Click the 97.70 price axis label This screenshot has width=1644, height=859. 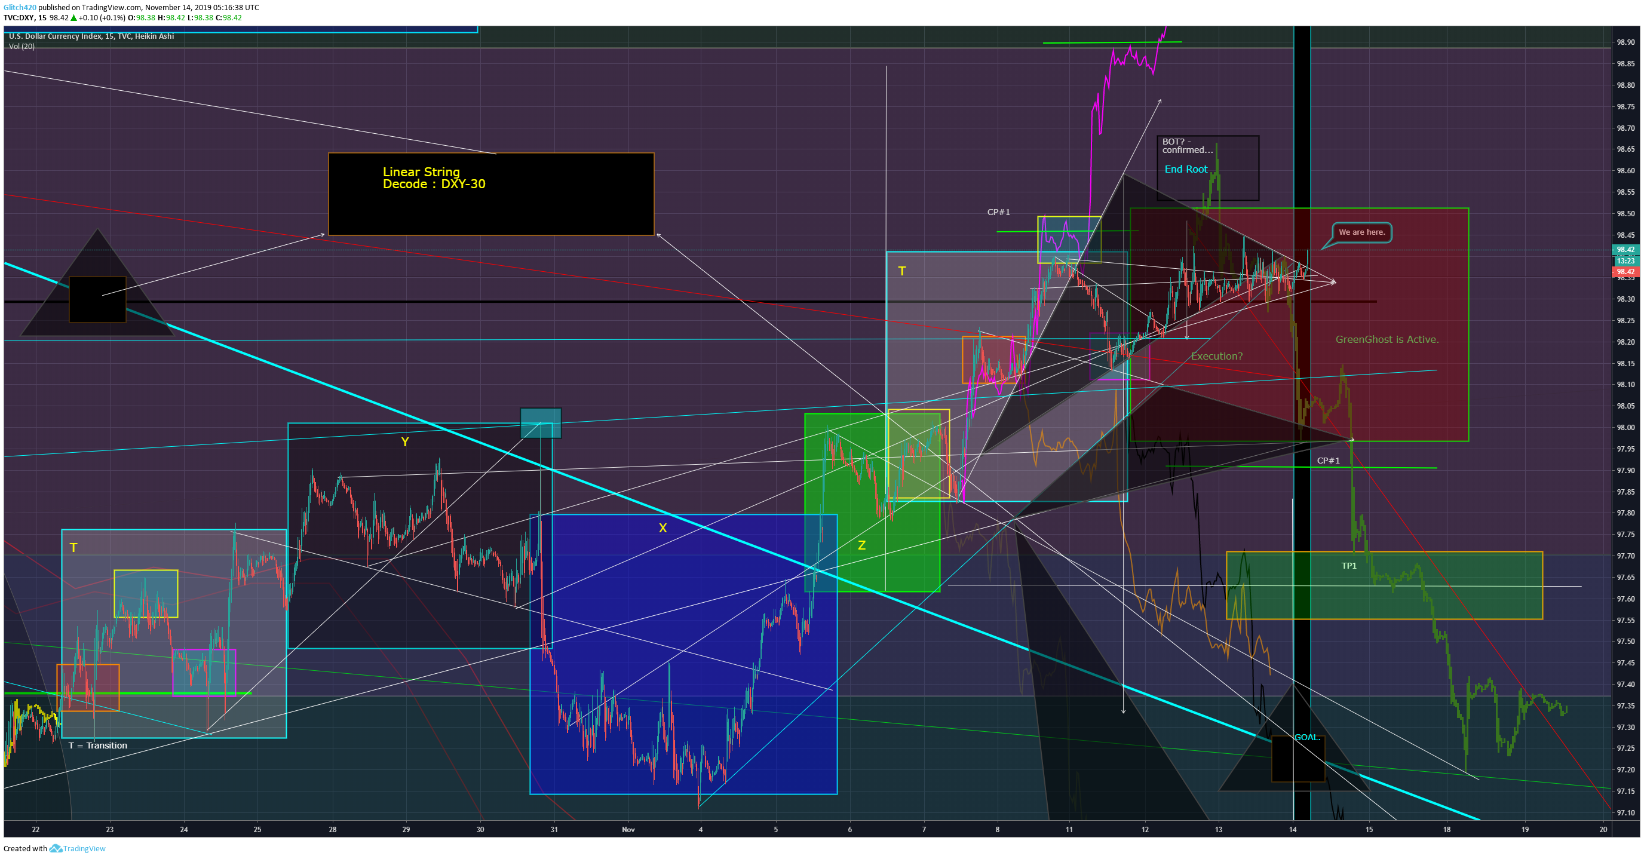[1625, 557]
